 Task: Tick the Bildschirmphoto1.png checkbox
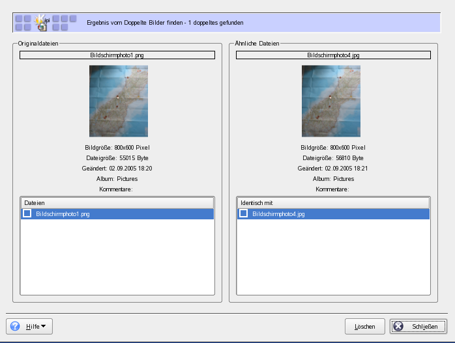(x=27, y=213)
